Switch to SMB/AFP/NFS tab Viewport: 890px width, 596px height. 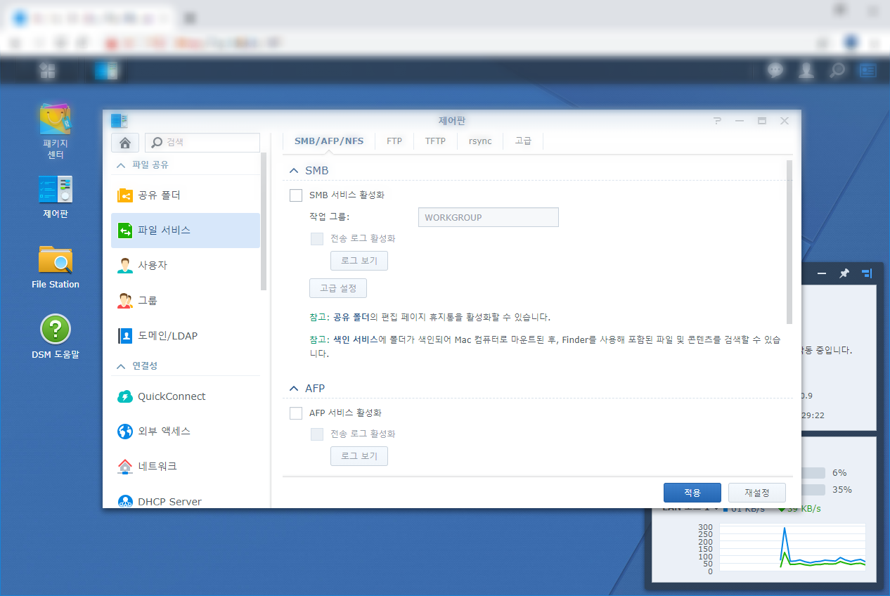329,141
